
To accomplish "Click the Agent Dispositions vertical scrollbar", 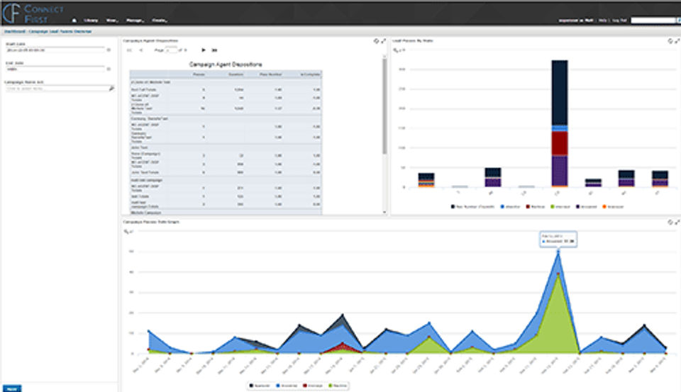I will [x=384, y=106].
